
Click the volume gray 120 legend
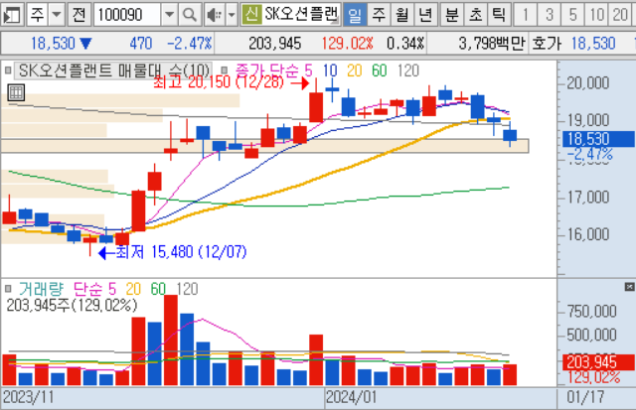coord(187,289)
